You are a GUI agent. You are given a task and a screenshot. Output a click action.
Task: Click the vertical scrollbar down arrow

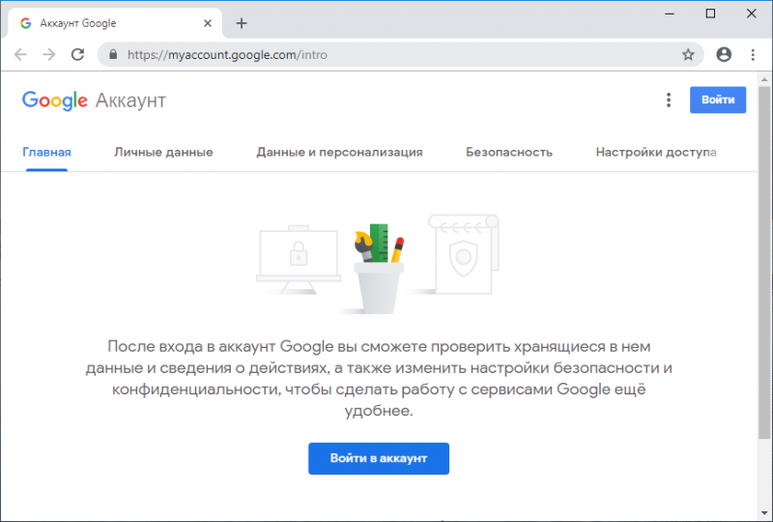tap(764, 513)
